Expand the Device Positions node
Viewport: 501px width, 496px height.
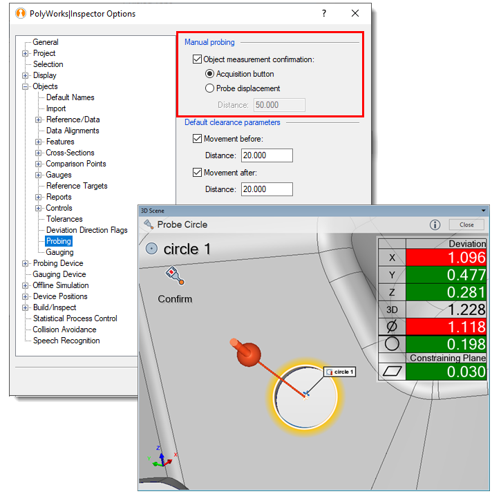[26, 297]
